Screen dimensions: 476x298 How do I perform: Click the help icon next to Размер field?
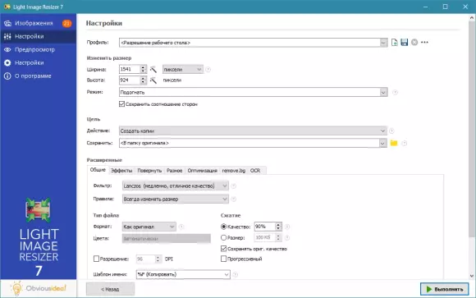click(287, 237)
